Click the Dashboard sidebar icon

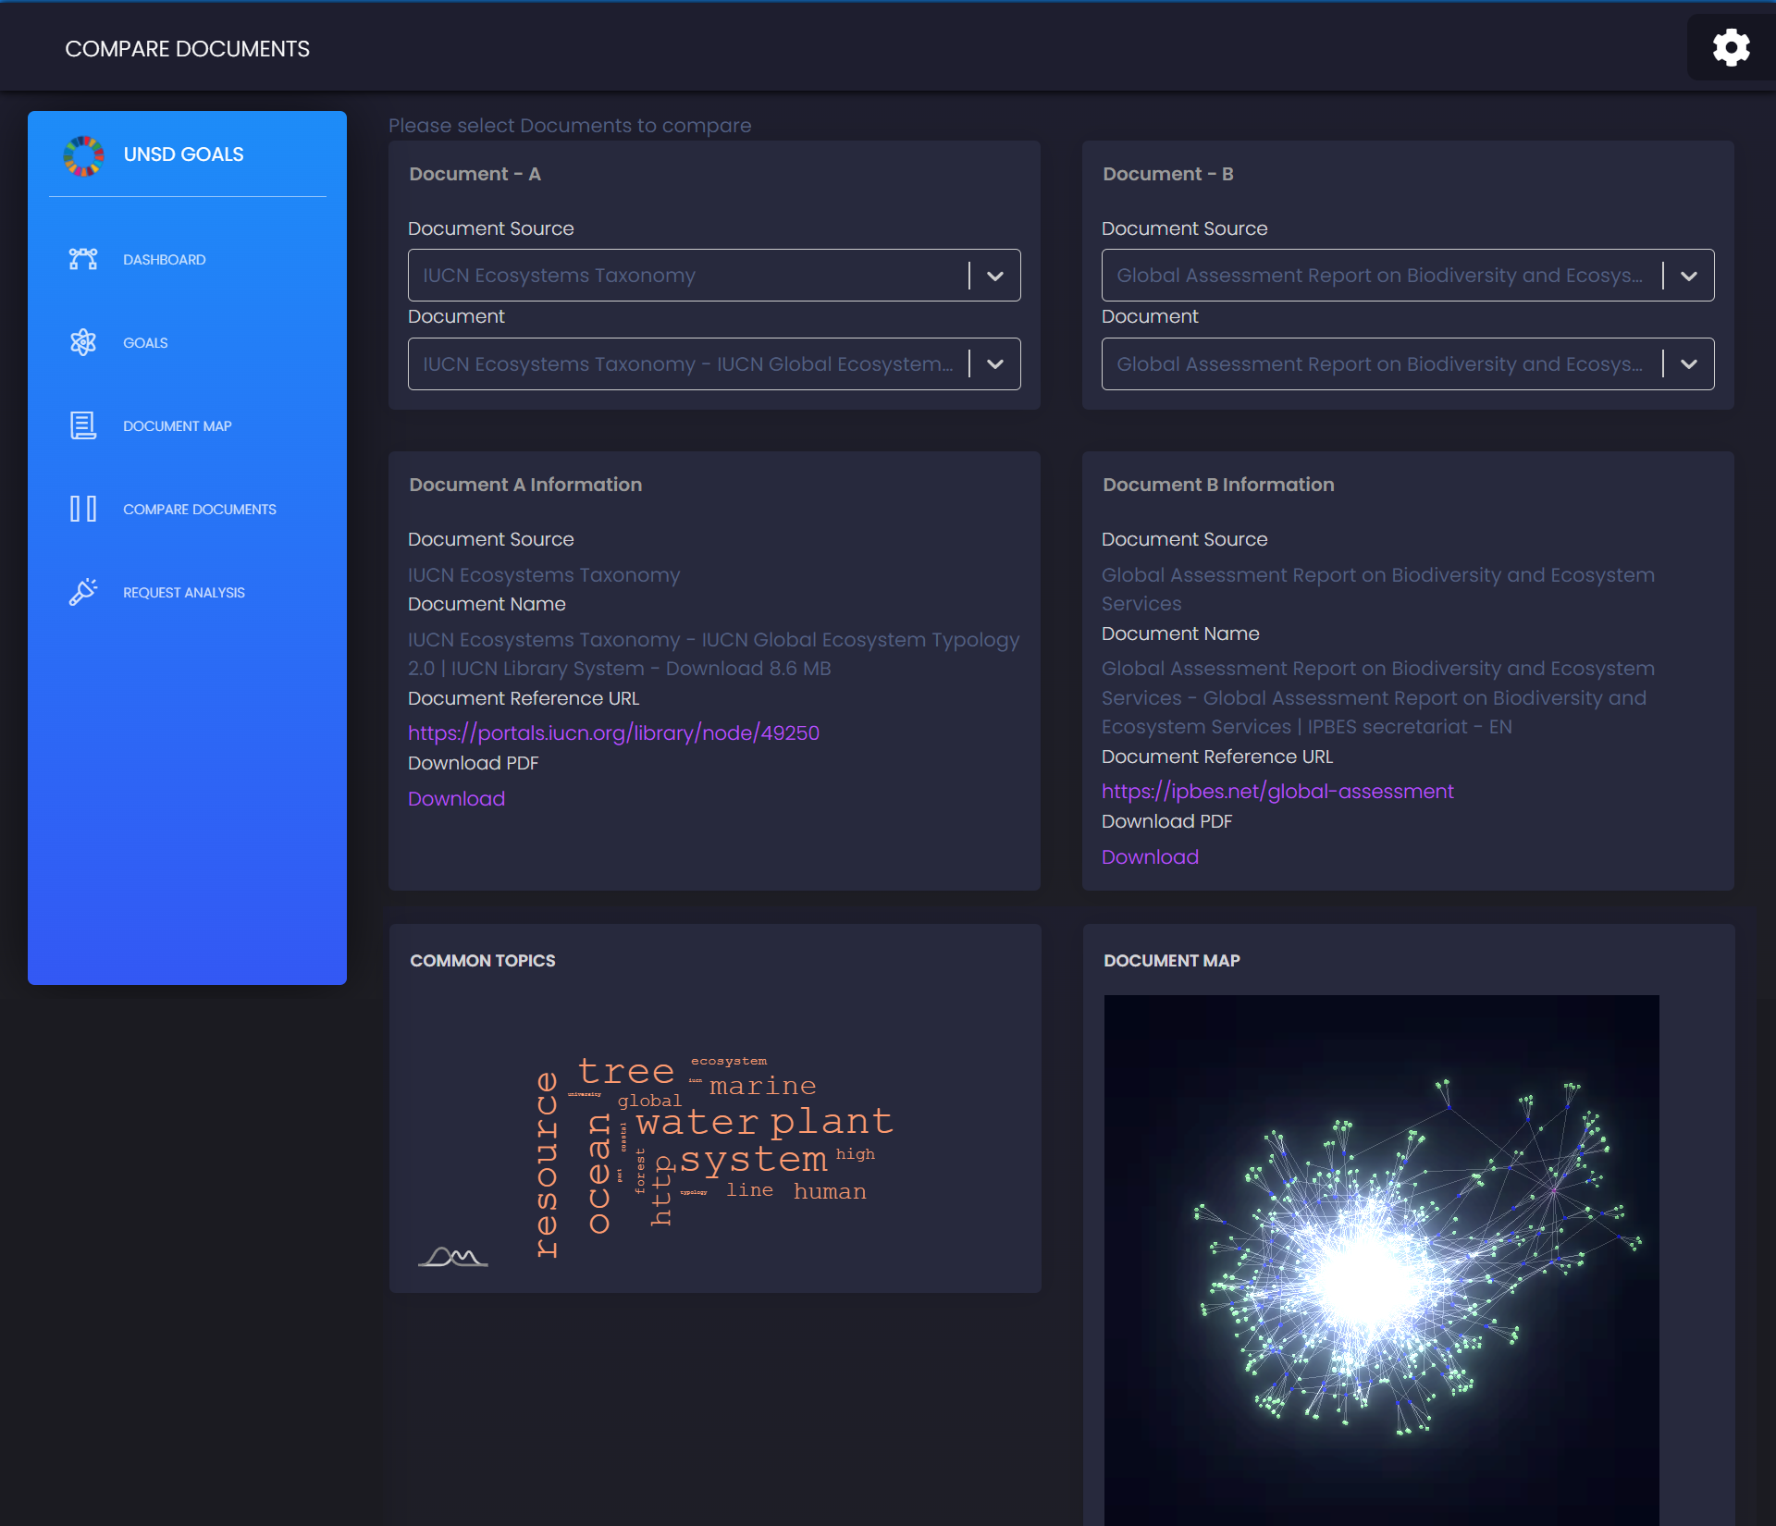[83, 259]
